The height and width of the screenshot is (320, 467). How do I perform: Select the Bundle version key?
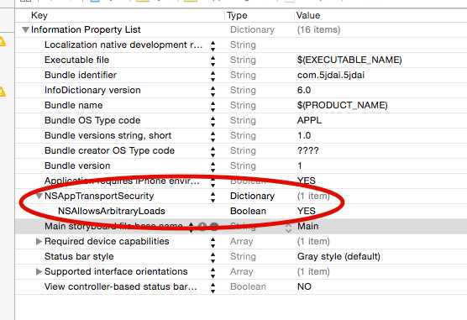coord(77,165)
